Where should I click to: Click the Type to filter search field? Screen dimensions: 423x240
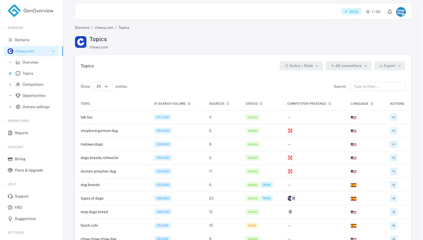(377, 86)
